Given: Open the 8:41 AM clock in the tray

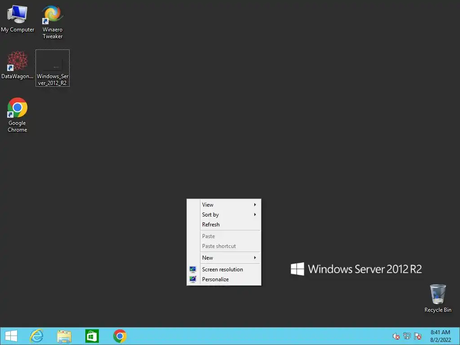Looking at the screenshot, I should click(440, 336).
